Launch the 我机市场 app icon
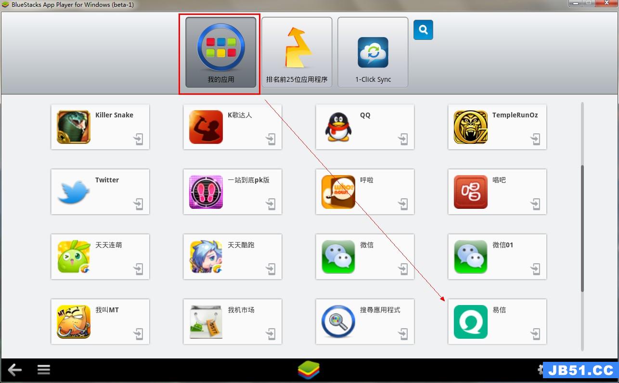The height and width of the screenshot is (383, 619). tap(206, 322)
